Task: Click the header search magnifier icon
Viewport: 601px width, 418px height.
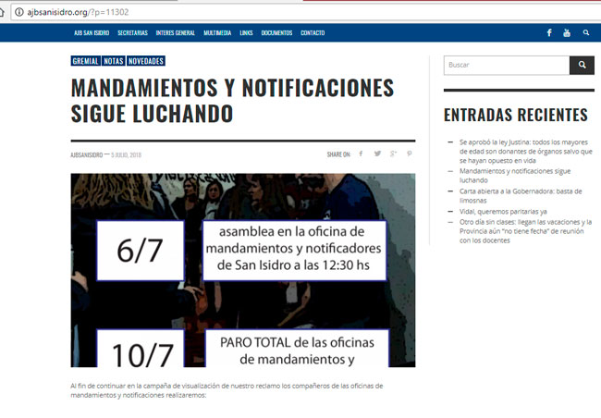Action: [586, 33]
